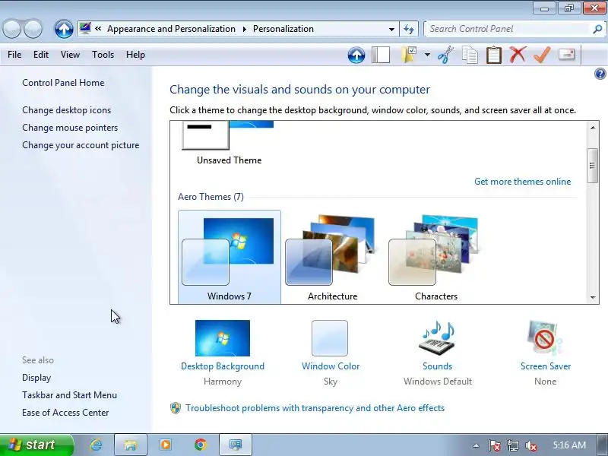
Task: Click the Forward navigation button
Action: tap(33, 29)
